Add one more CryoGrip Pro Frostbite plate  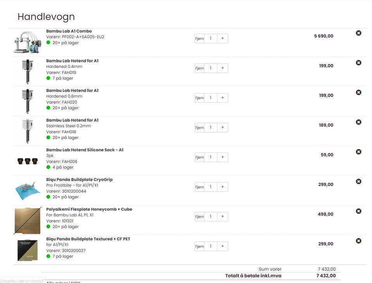[x=222, y=187]
